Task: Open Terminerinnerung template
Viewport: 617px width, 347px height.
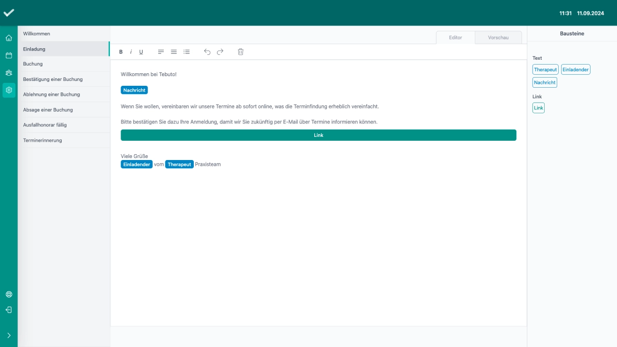Action: coord(64,140)
